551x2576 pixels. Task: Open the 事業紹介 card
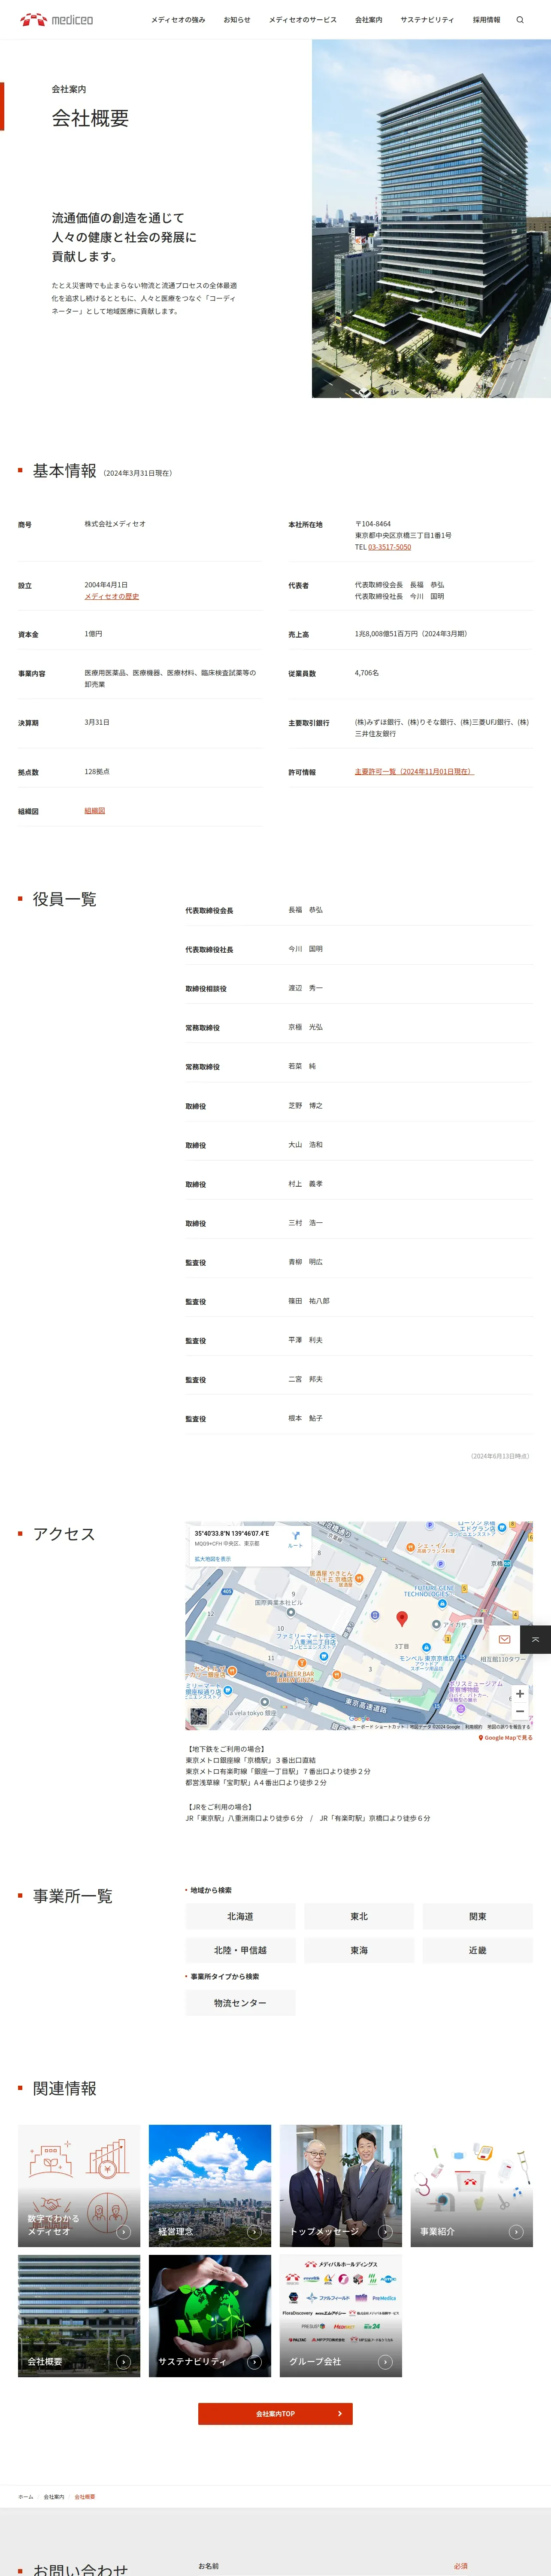472,2186
